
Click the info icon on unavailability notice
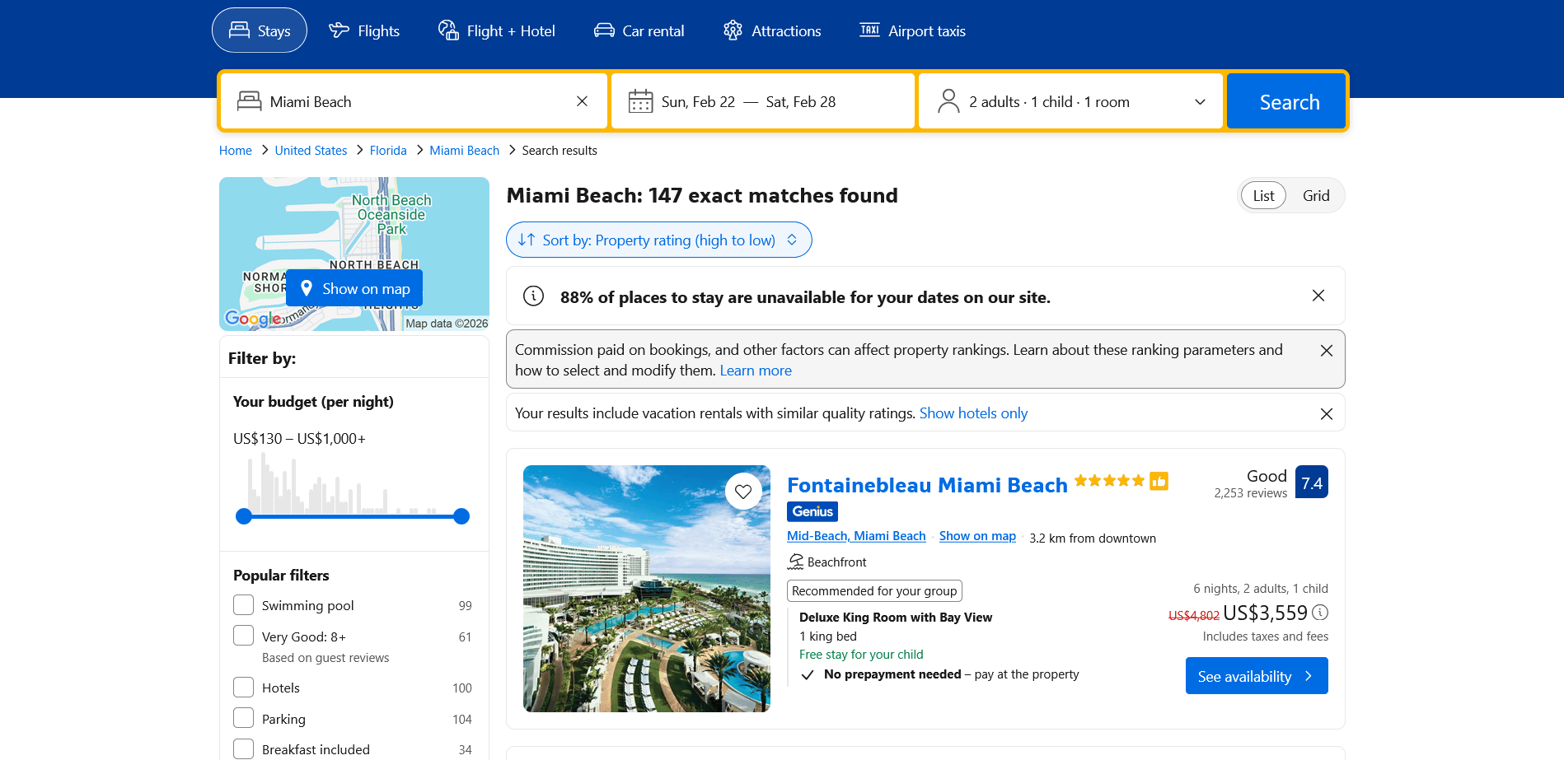[x=534, y=296]
